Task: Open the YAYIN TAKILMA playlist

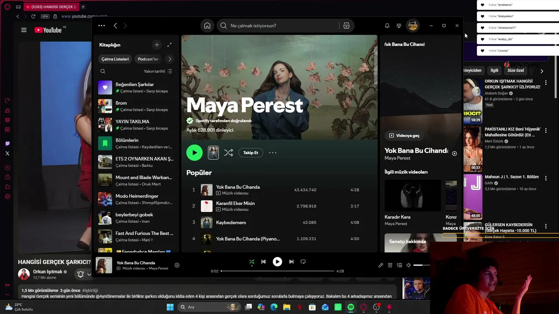Action: pyautogui.click(x=136, y=125)
